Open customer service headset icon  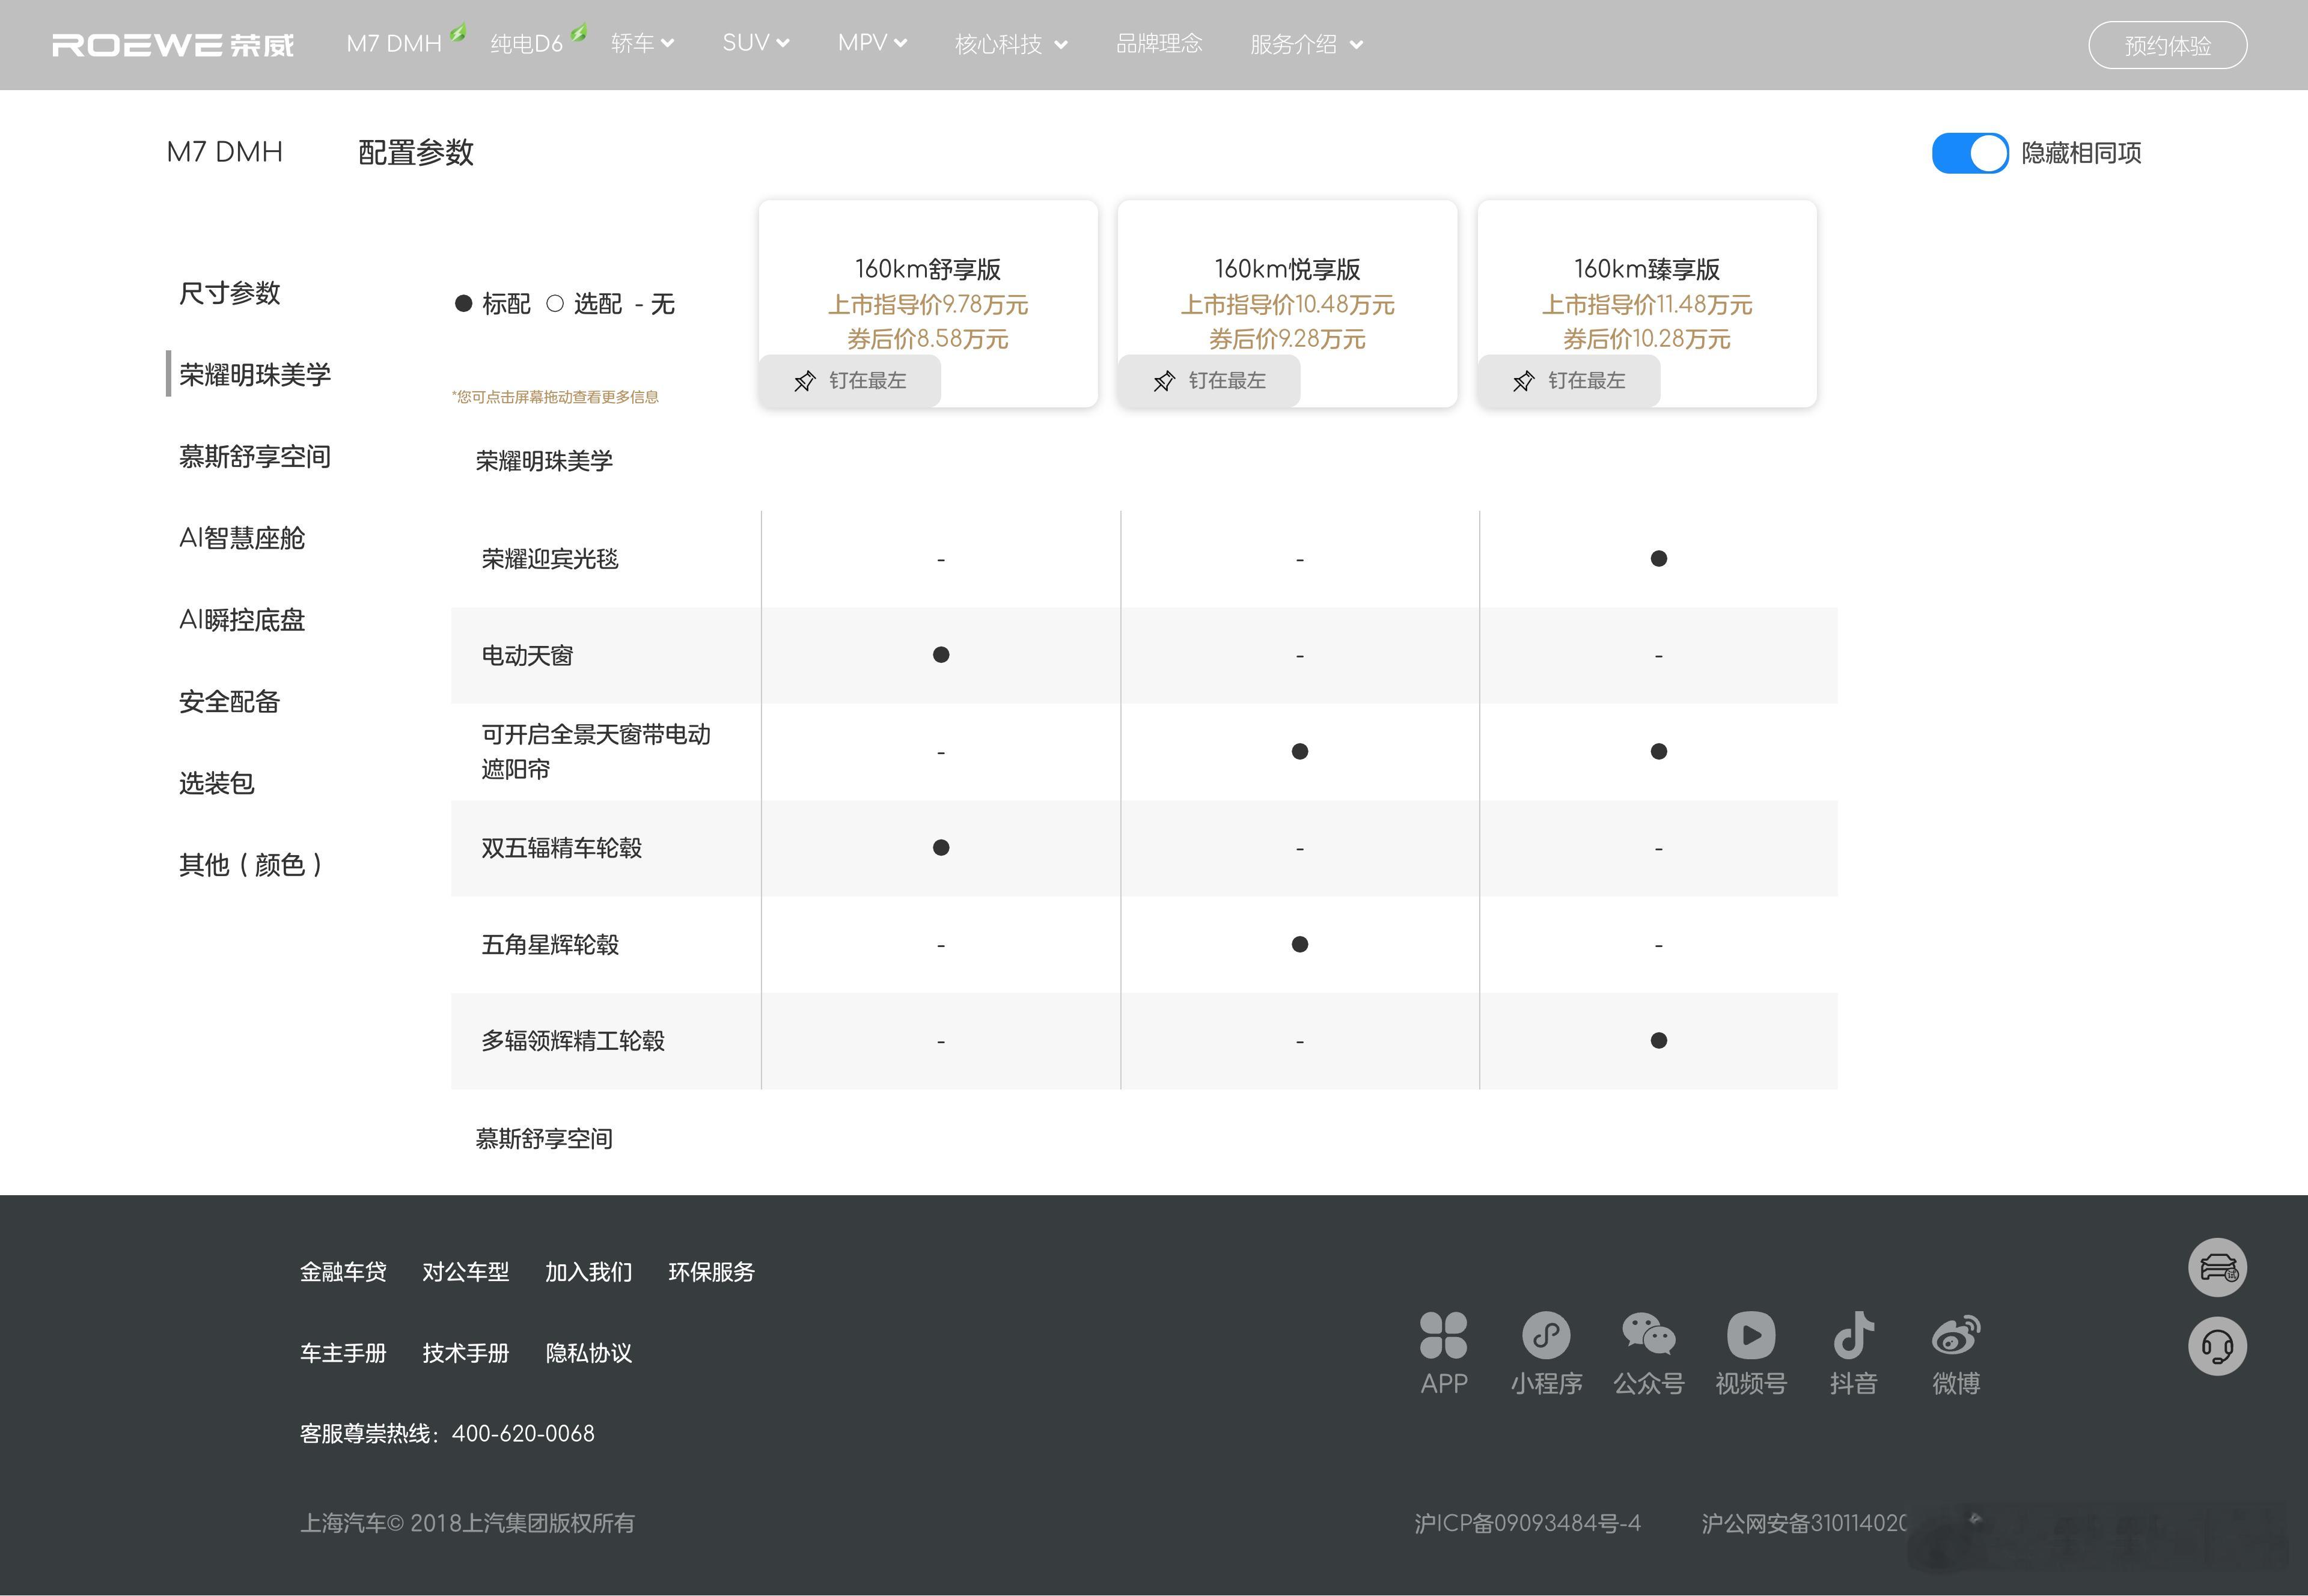(2217, 1346)
